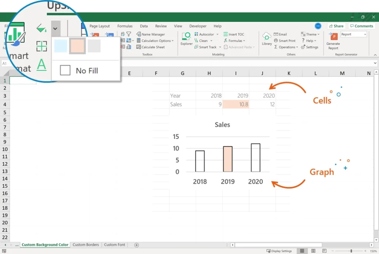
Task: Expand the Theme dropdown
Action: click(310, 34)
